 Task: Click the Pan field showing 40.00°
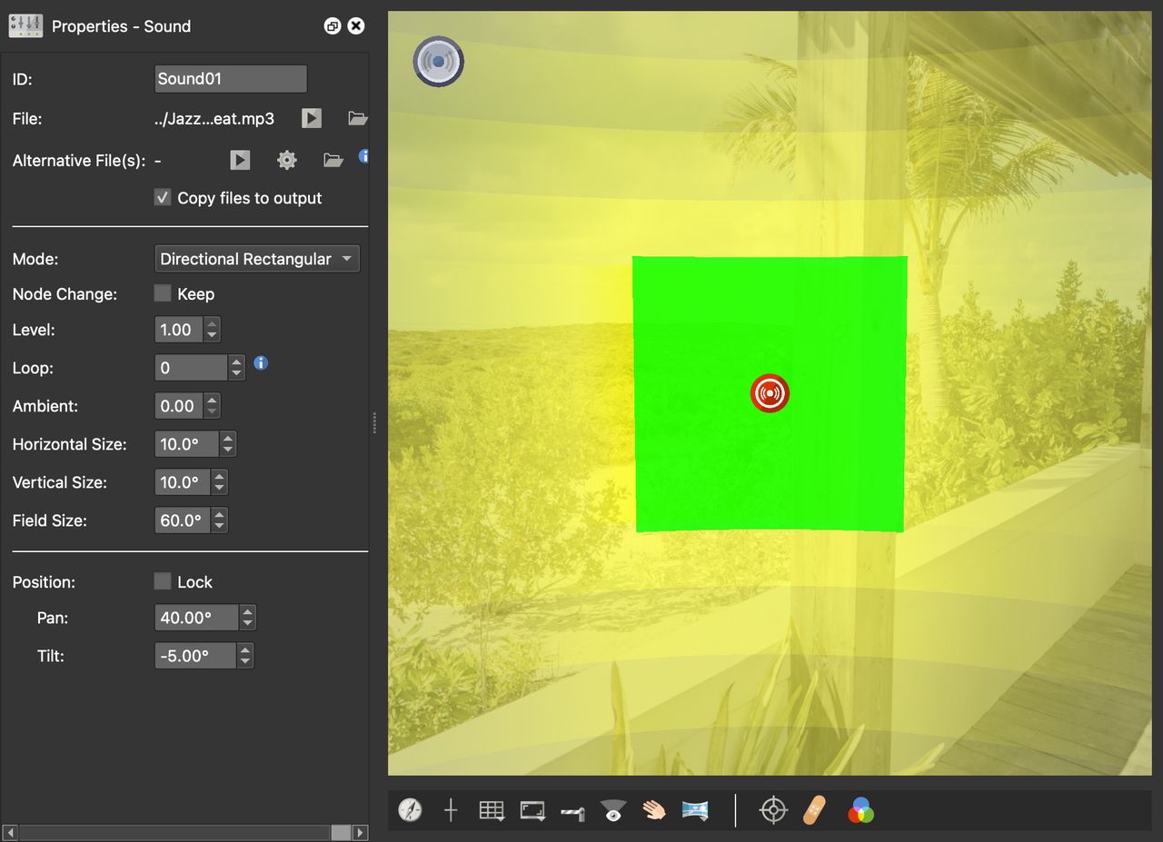(197, 618)
